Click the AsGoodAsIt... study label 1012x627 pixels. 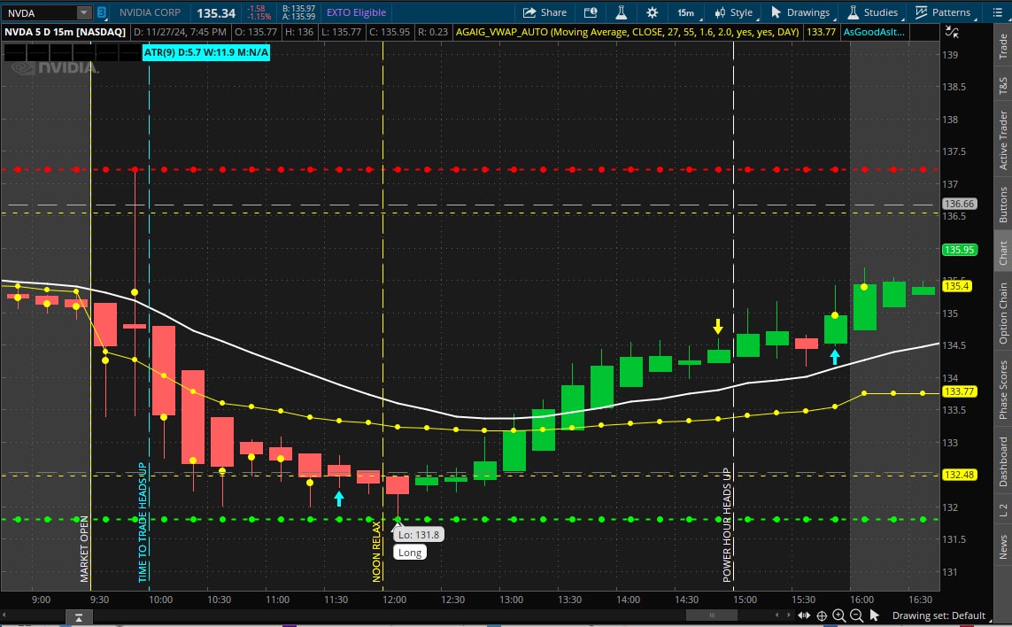(x=874, y=32)
